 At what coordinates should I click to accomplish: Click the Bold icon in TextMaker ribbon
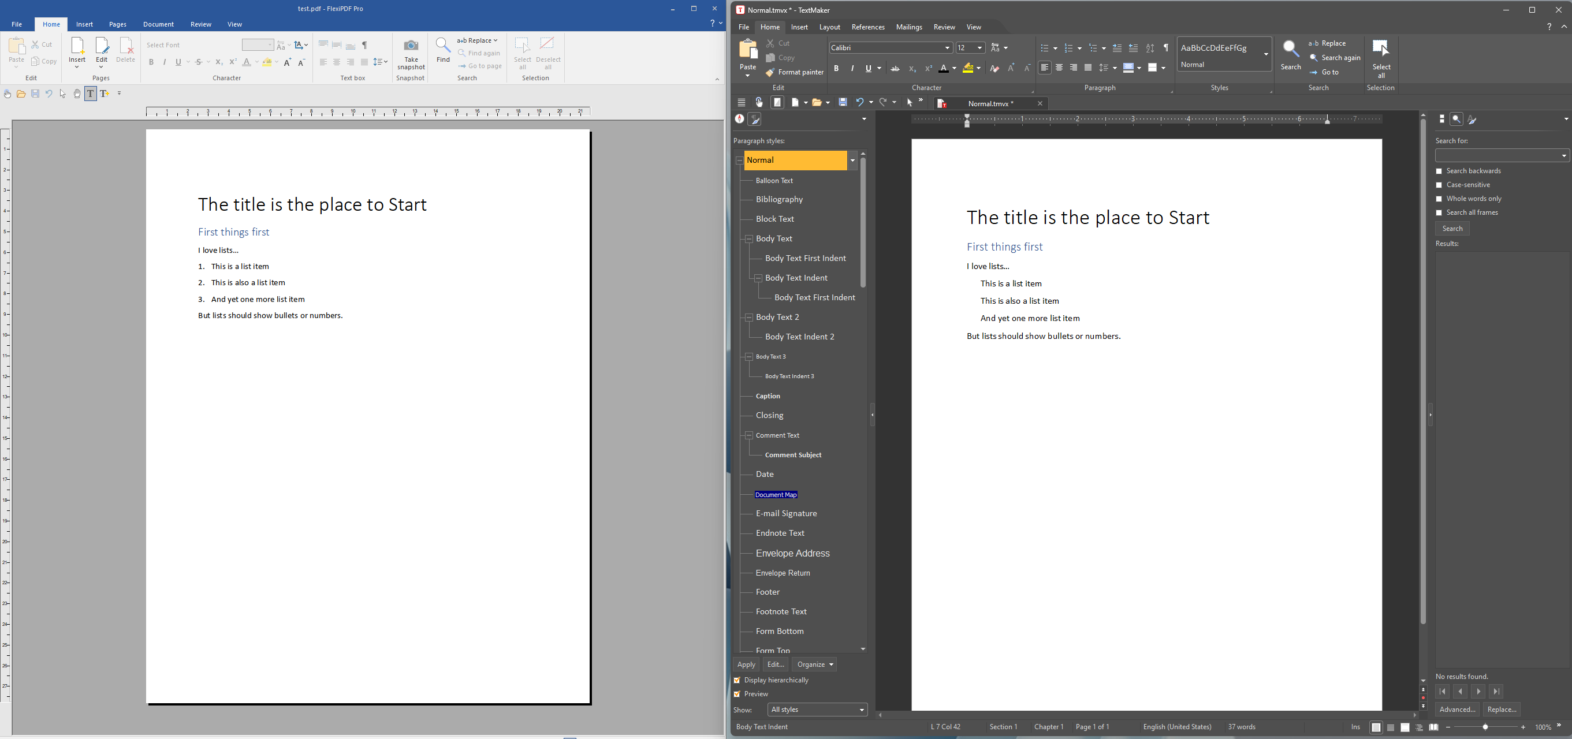coord(836,68)
